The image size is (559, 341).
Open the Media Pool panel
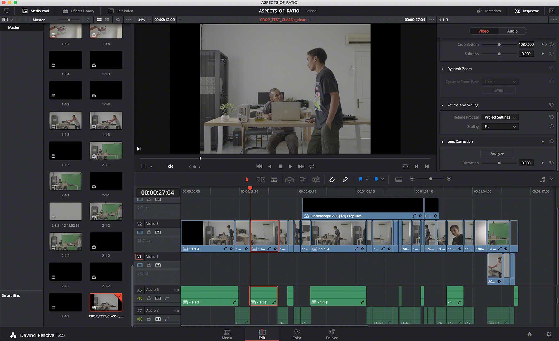click(35, 11)
